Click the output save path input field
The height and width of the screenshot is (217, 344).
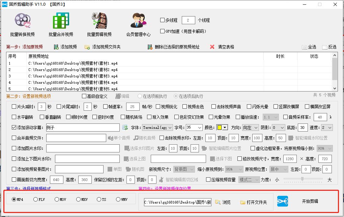pyautogui.click(x=178, y=202)
